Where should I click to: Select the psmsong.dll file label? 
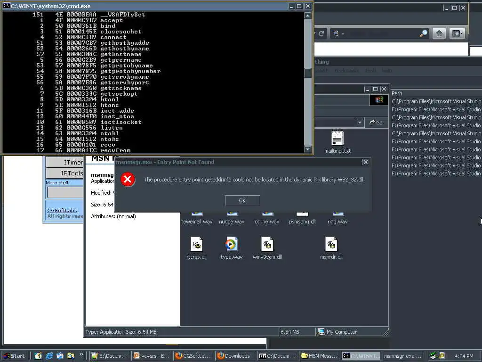(302, 222)
